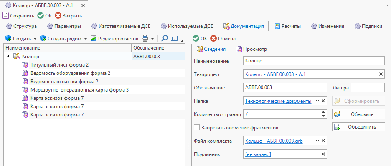Open the printer dropdown arrow
This screenshot has width=391, height=166.
[x=152, y=39]
